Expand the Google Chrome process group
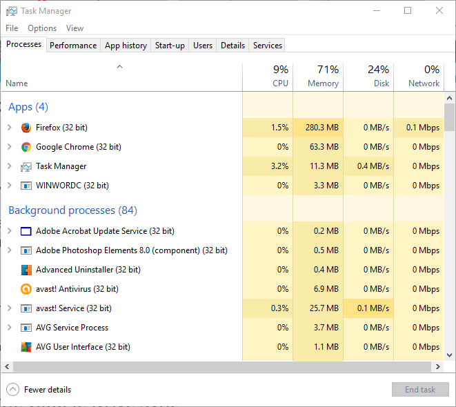 click(x=9, y=147)
